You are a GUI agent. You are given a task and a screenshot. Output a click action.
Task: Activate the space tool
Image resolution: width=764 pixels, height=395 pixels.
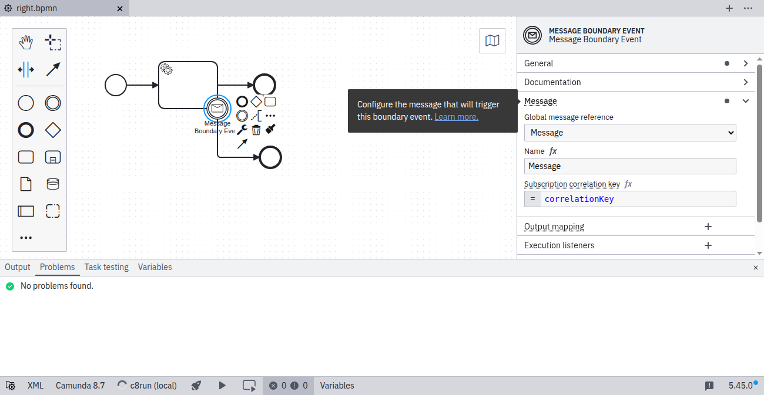tap(26, 70)
